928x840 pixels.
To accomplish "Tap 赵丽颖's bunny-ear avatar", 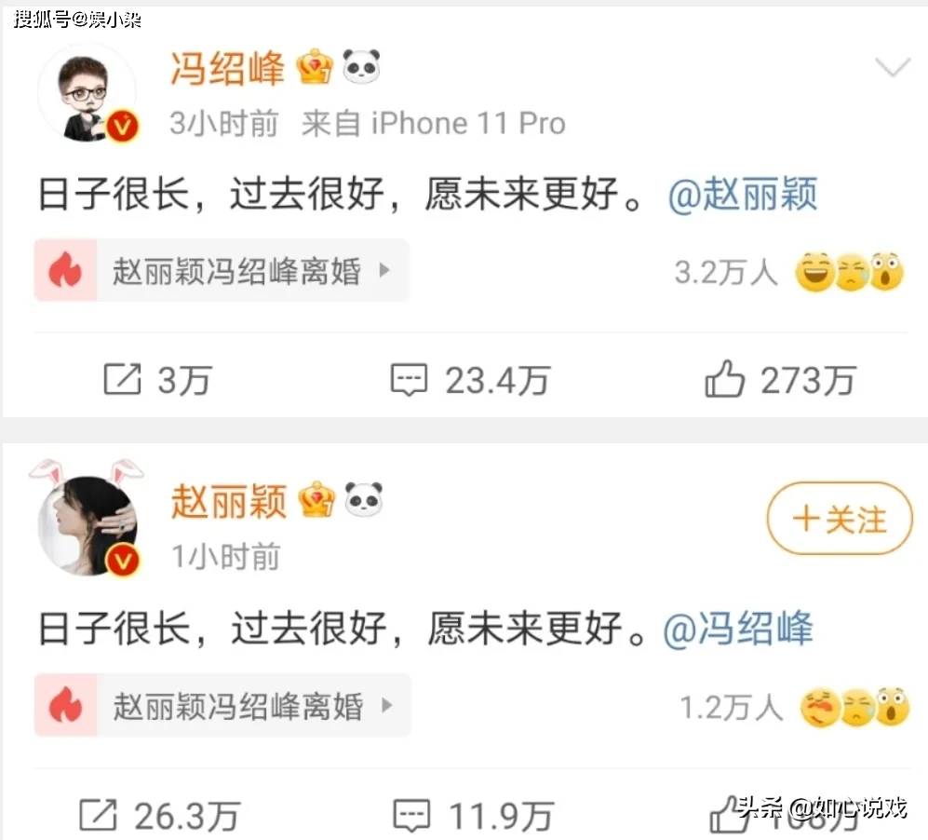I will 88,519.
